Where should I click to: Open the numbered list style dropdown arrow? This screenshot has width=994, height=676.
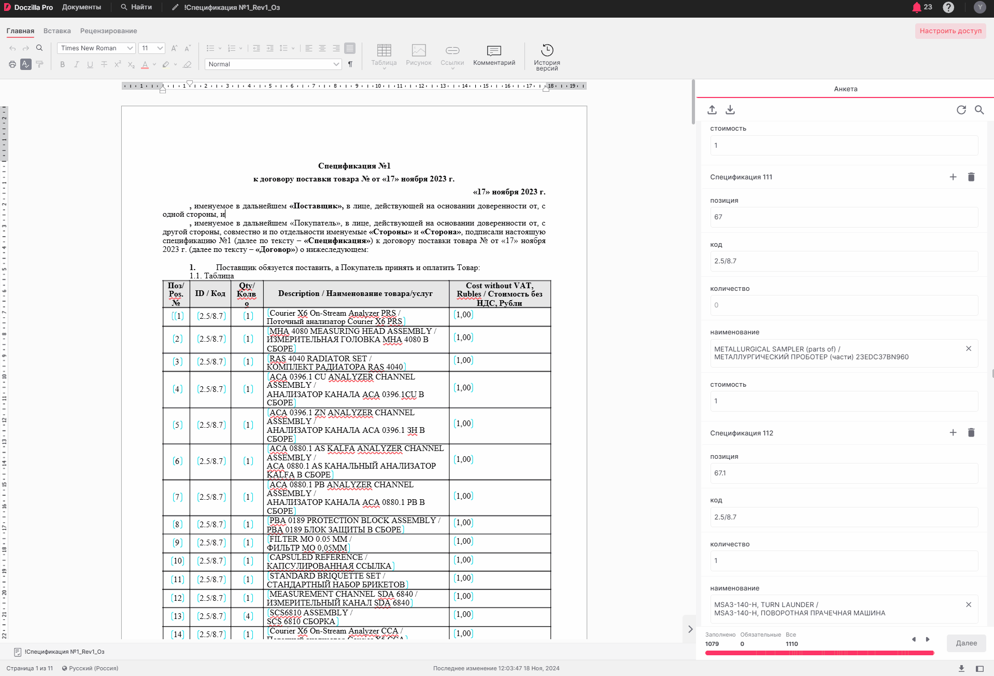pos(240,48)
